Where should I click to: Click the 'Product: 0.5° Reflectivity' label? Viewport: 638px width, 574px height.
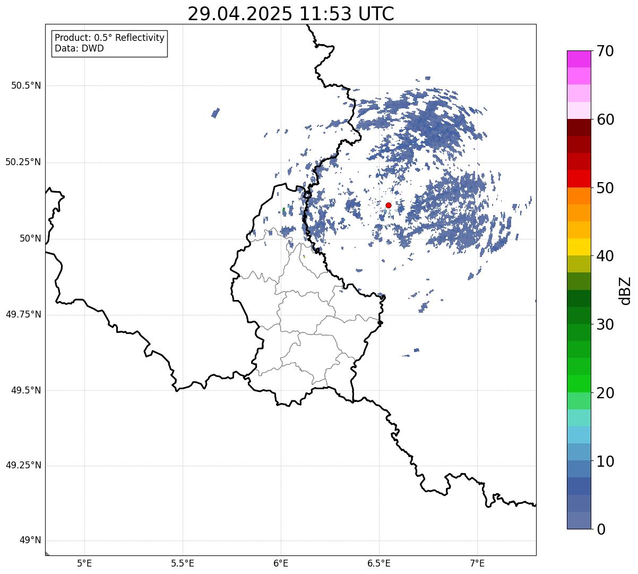point(110,38)
